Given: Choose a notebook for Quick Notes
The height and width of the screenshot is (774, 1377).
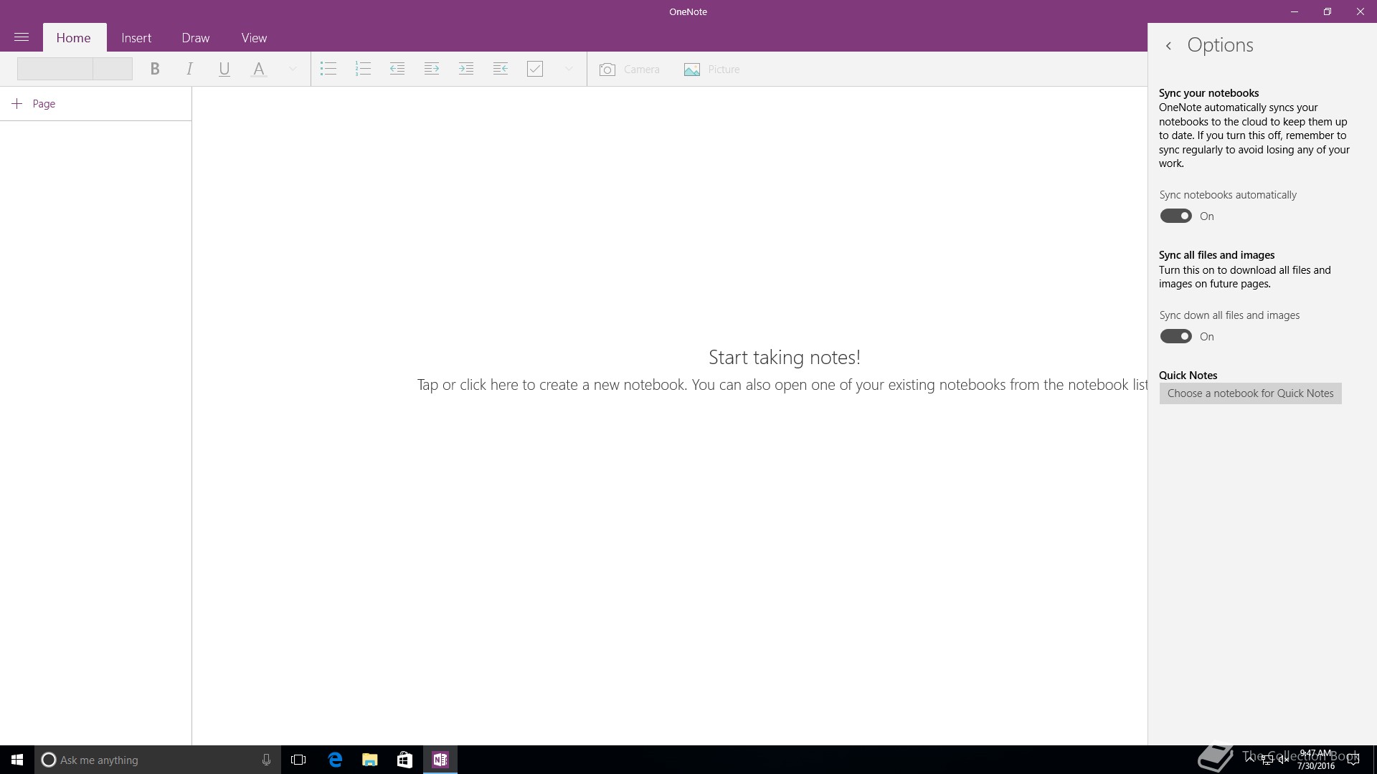Looking at the screenshot, I should click(1250, 393).
